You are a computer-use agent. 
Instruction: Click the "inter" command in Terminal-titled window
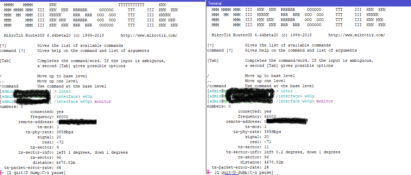(x=287, y=91)
